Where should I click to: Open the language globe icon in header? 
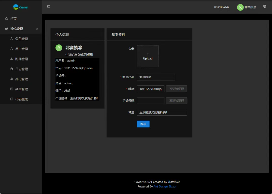pos(264,6)
